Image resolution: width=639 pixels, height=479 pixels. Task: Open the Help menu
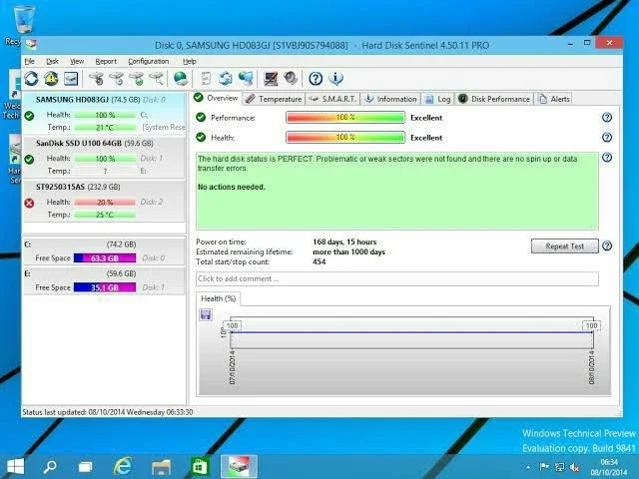[x=189, y=61]
